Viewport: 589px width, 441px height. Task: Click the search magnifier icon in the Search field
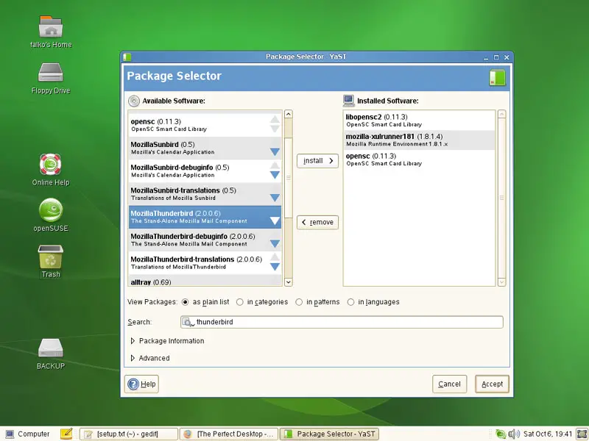[x=188, y=322]
